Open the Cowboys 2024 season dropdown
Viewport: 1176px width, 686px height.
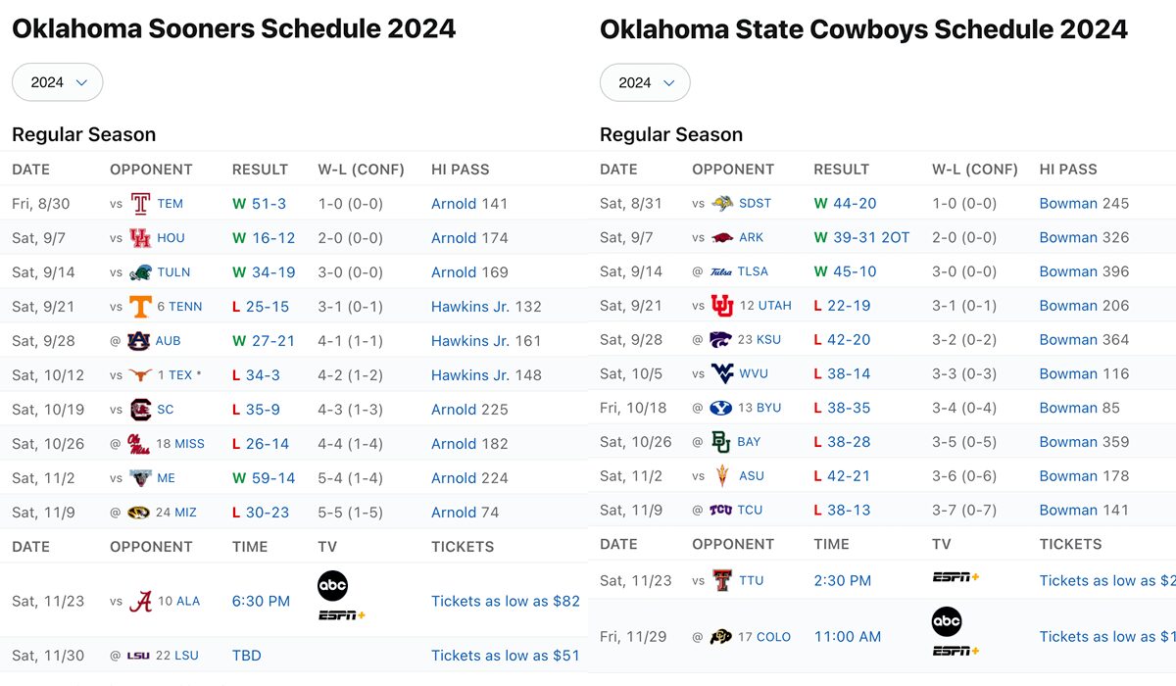(645, 82)
